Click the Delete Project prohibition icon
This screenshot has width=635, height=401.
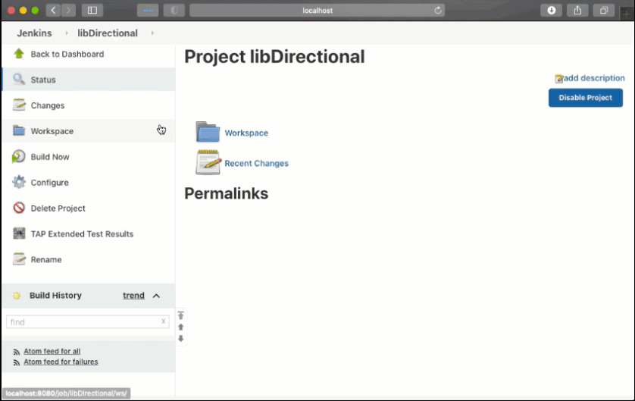19,208
